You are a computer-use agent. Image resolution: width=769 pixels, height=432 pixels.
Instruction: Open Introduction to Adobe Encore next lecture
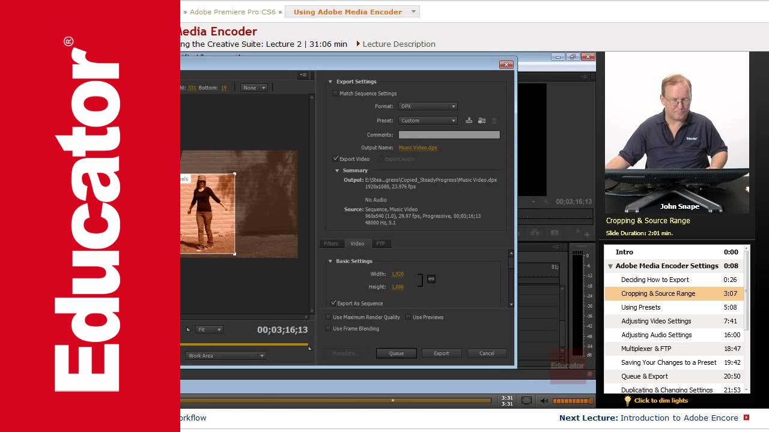[679, 418]
